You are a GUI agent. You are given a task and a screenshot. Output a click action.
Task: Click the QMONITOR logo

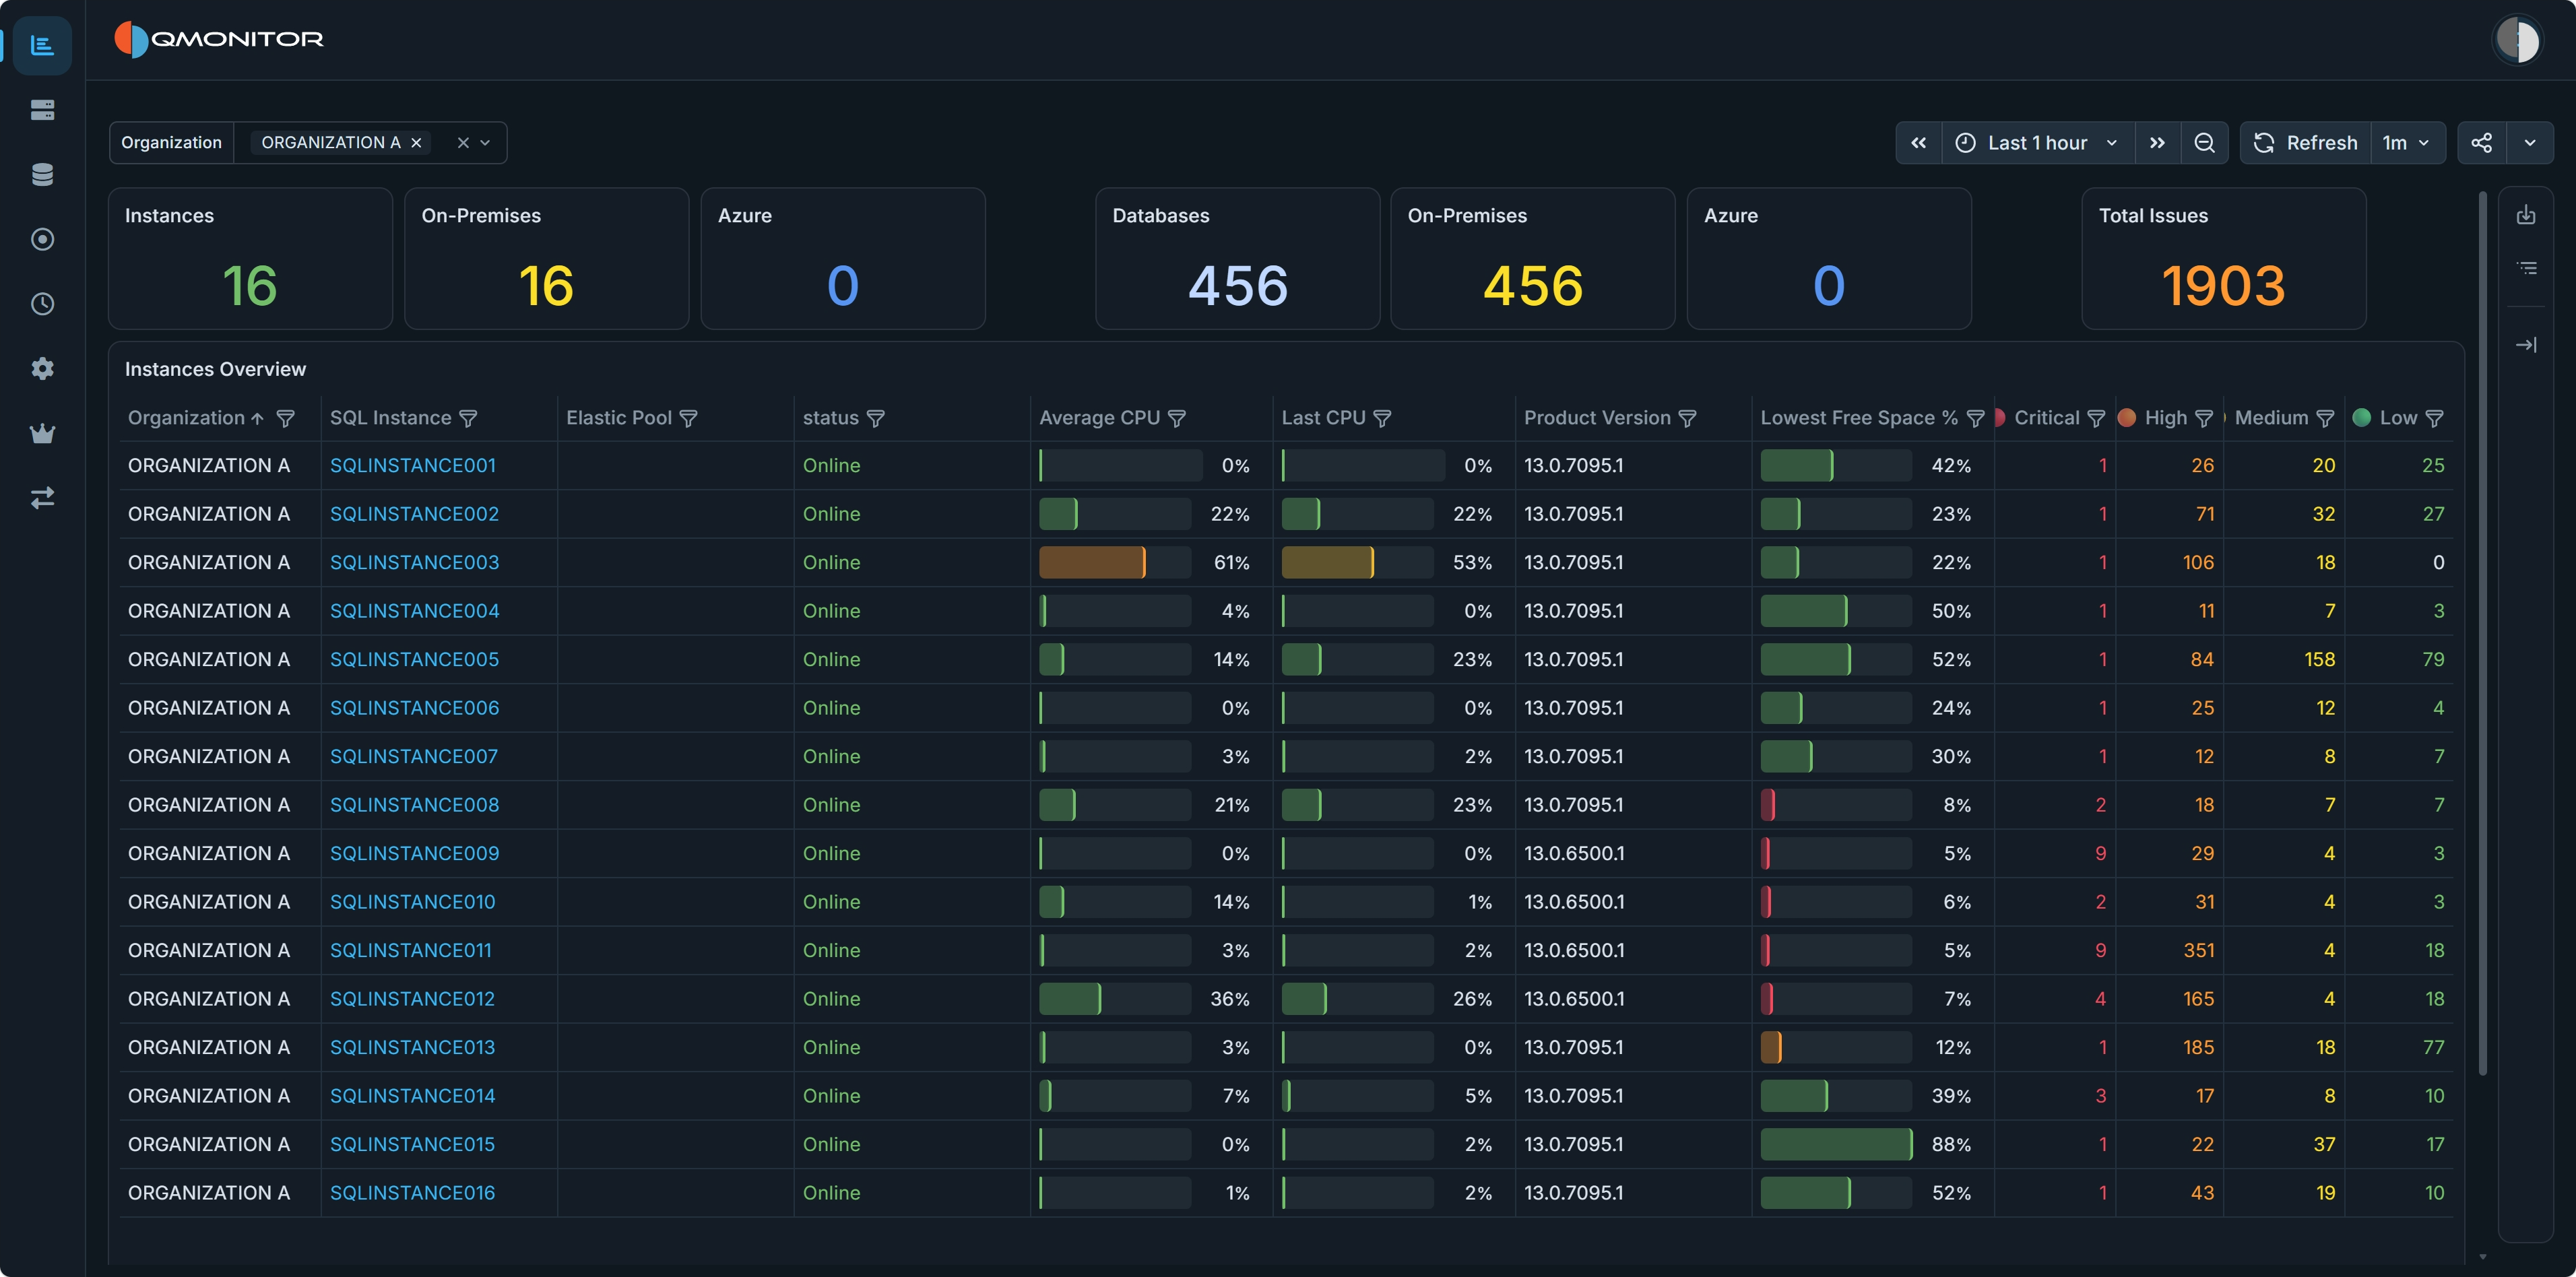click(219, 40)
